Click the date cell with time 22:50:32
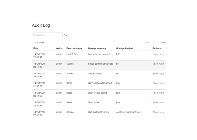This screenshot has height=140, width=197. click(39, 114)
